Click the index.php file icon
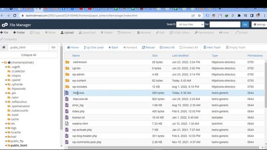 (x=67, y=111)
